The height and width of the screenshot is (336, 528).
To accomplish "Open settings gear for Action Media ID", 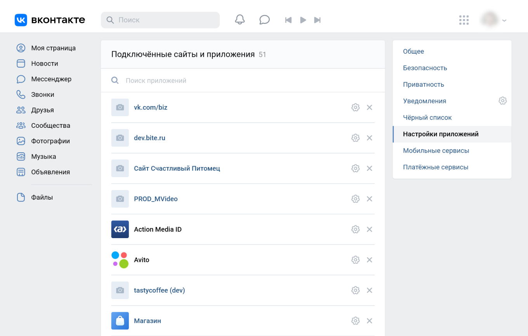I will (355, 230).
